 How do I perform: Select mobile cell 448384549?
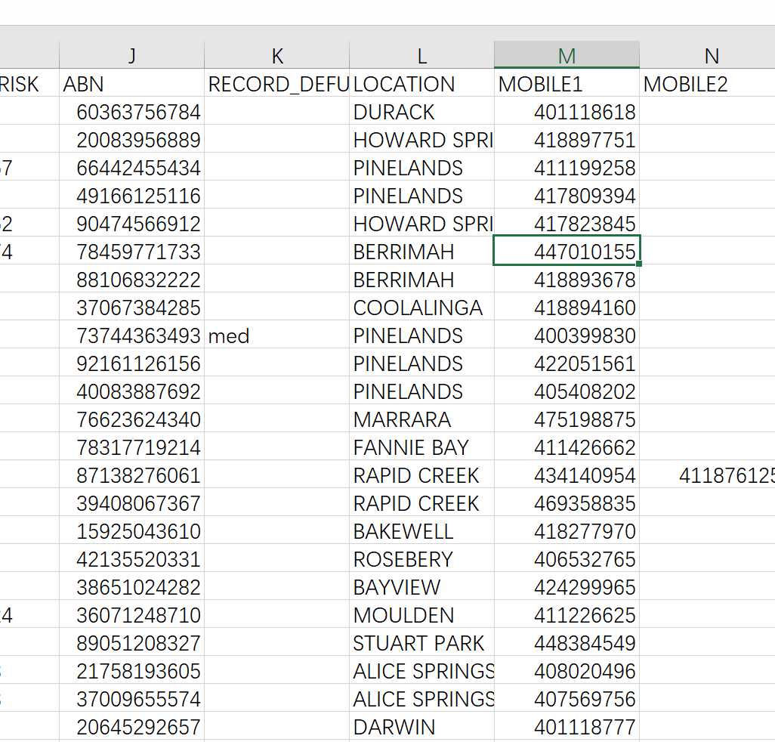tap(567, 642)
